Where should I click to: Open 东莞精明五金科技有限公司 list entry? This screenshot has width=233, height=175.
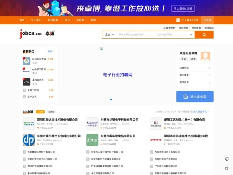pos(41,152)
